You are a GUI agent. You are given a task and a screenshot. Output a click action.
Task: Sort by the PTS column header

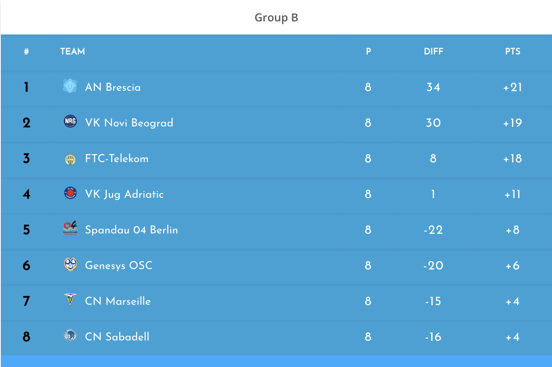tap(513, 52)
